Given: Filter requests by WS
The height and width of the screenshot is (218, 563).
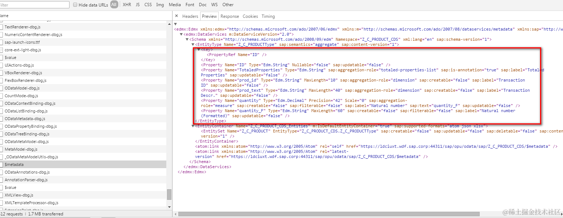Looking at the screenshot, I should [215, 5].
